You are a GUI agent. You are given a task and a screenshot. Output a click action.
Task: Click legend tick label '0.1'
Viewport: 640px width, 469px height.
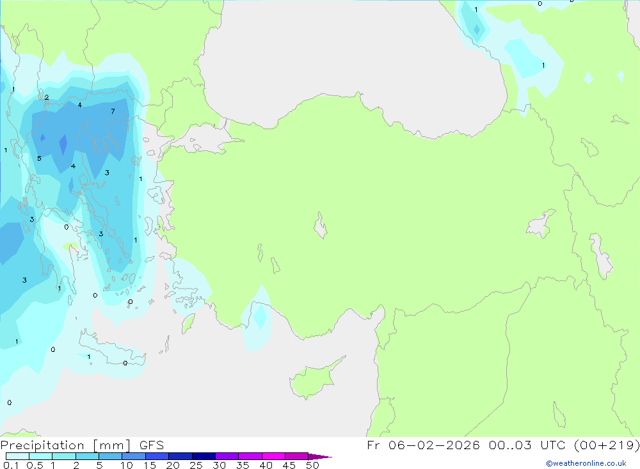[11, 465]
